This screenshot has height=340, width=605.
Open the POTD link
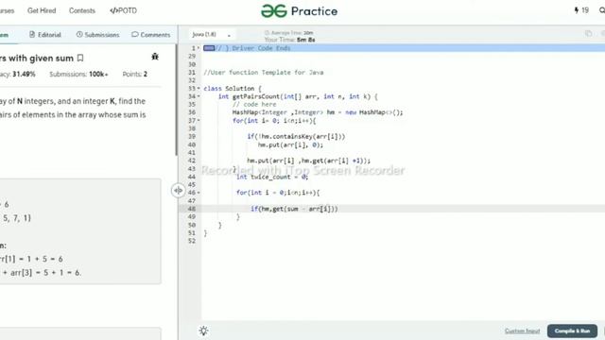124,10
